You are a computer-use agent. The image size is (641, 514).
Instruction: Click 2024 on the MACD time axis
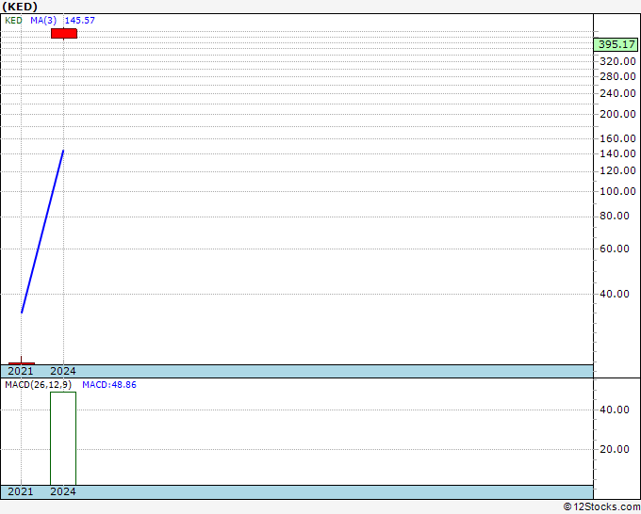63,491
